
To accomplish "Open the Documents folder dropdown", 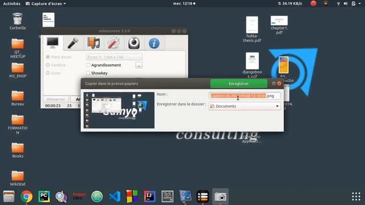I will point(245,106).
